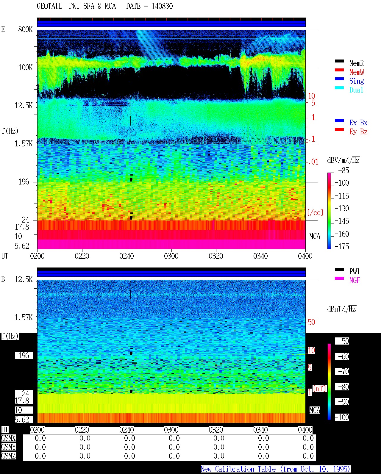
Task: Click the dBnT magnetic field color bar
Action: pos(329,382)
